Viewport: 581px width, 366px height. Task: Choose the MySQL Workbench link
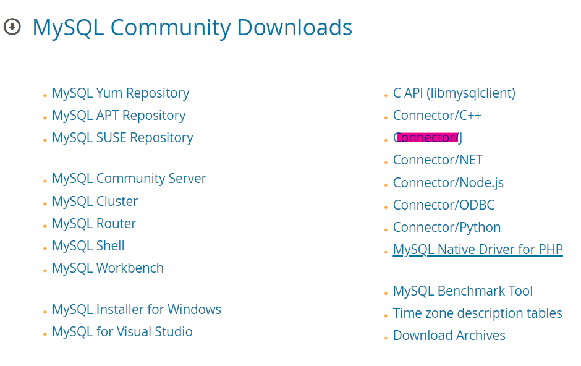point(108,268)
